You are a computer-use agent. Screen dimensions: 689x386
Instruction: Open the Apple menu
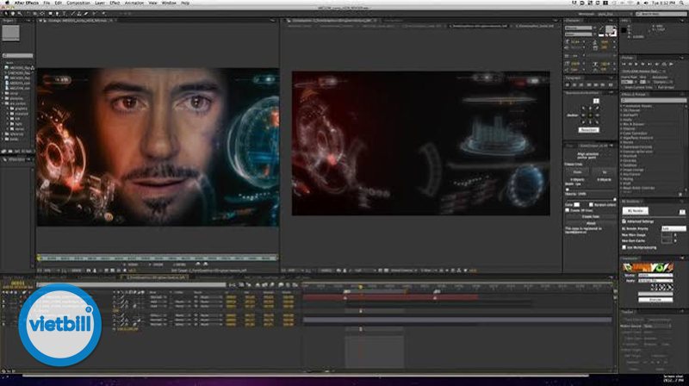point(7,3)
